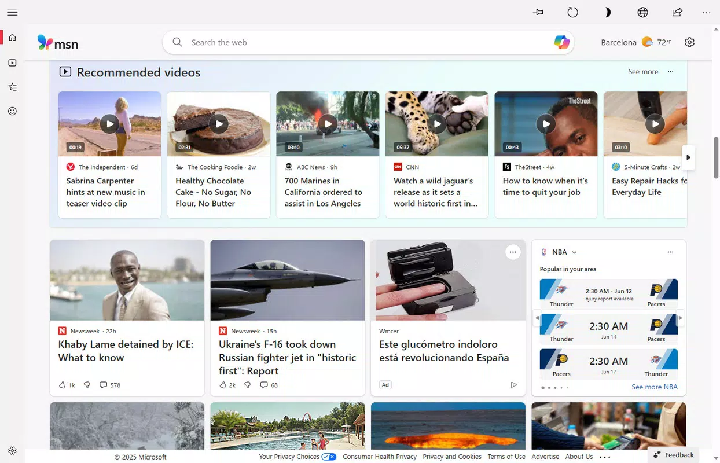720x463 pixels.
Task: Open Recommended videos options ellipsis
Action: (670, 72)
